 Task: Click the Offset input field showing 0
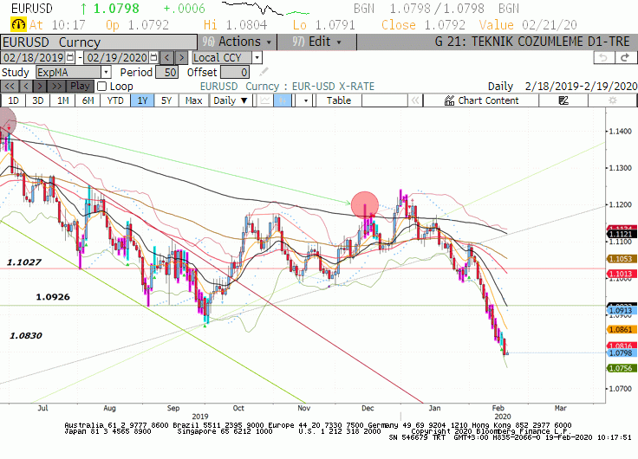point(234,72)
